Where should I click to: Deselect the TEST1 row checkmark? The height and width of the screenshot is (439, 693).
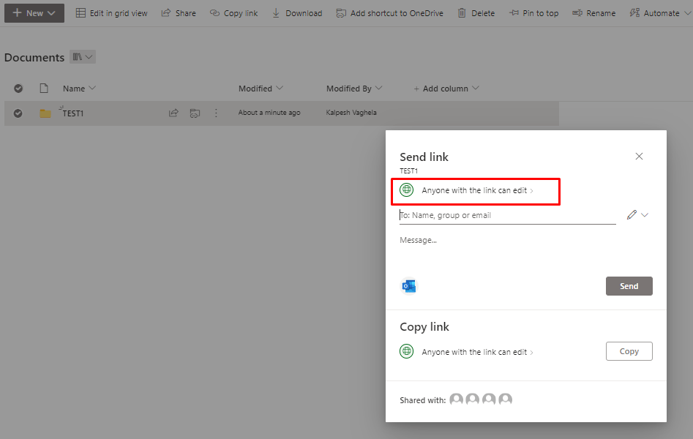(x=18, y=113)
